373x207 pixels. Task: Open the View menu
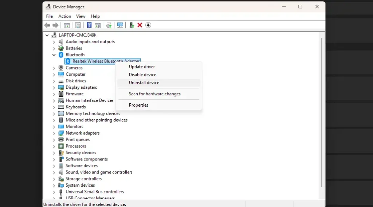[81, 16]
